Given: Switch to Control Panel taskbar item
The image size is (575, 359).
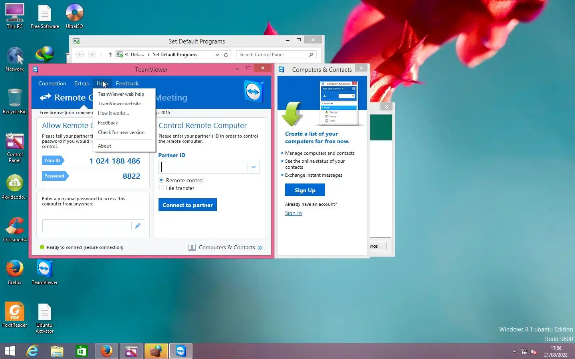Looking at the screenshot, I should pos(131,351).
